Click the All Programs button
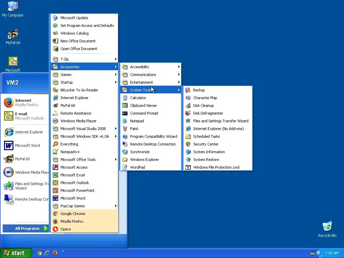 [x=26, y=228]
